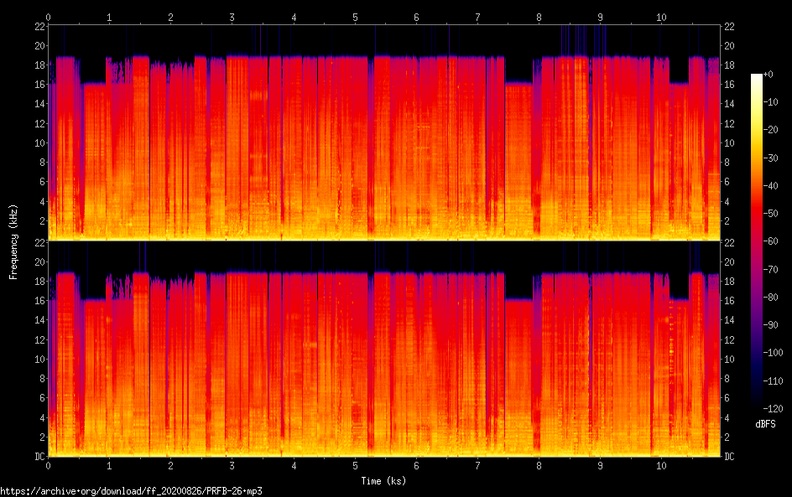Click tick '0' on the top time axis

[x=48, y=17]
